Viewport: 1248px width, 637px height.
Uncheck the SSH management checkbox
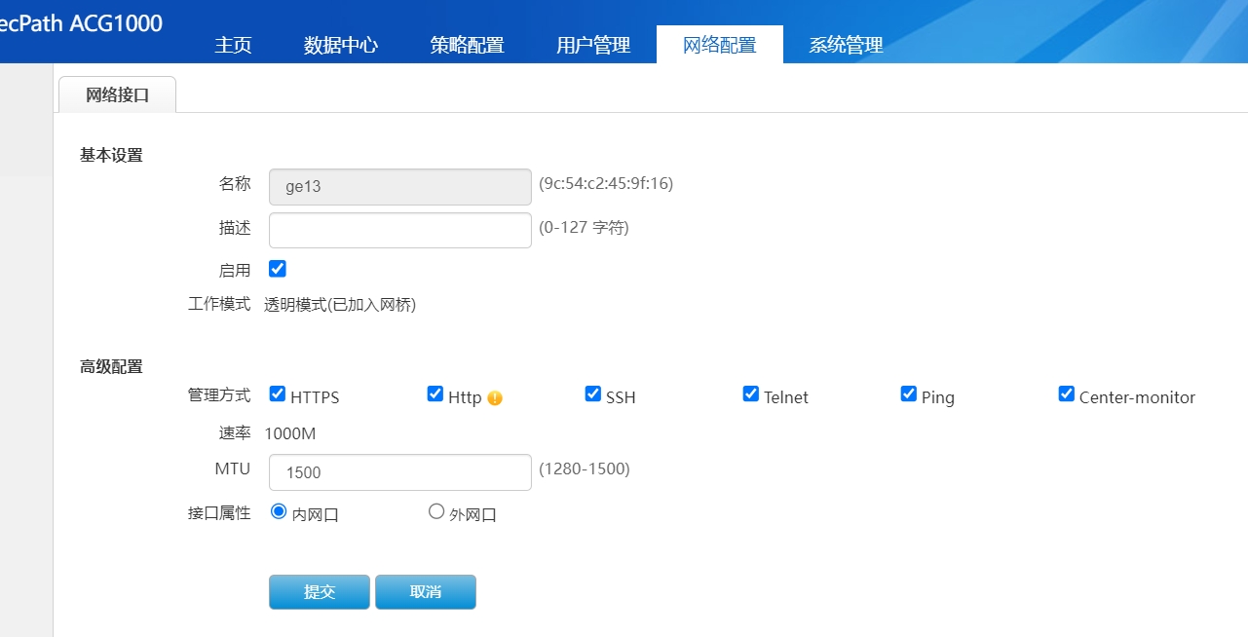(x=593, y=394)
